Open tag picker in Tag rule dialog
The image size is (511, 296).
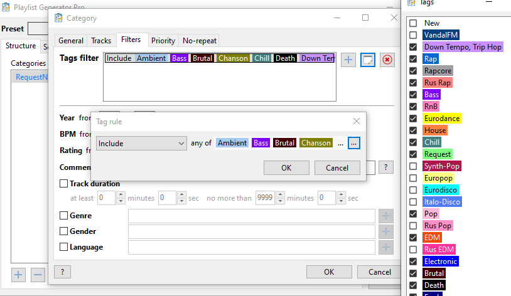354,143
